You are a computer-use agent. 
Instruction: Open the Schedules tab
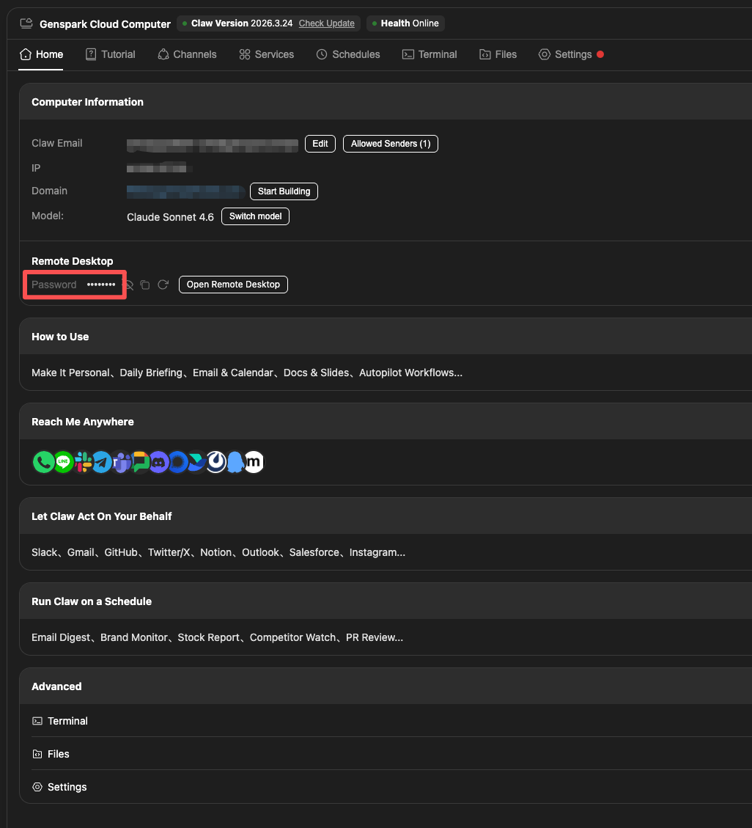pyautogui.click(x=348, y=54)
